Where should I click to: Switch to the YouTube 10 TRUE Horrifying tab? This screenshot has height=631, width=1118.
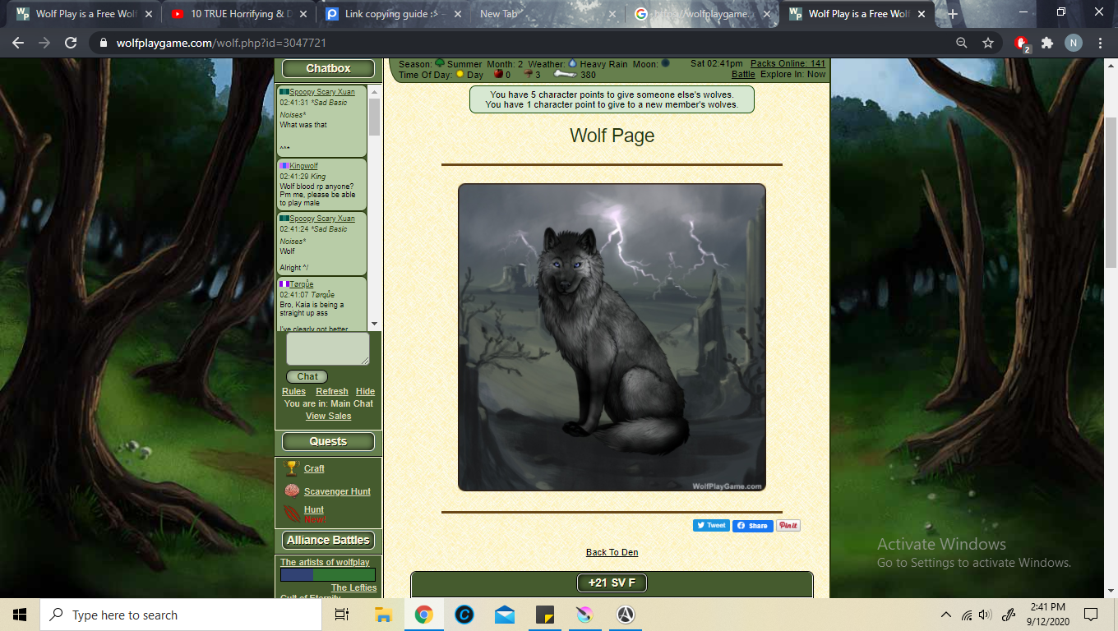pyautogui.click(x=238, y=14)
